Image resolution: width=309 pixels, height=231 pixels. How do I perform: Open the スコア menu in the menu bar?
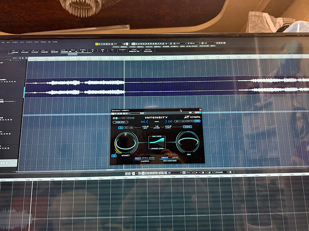click(x=3, y=42)
